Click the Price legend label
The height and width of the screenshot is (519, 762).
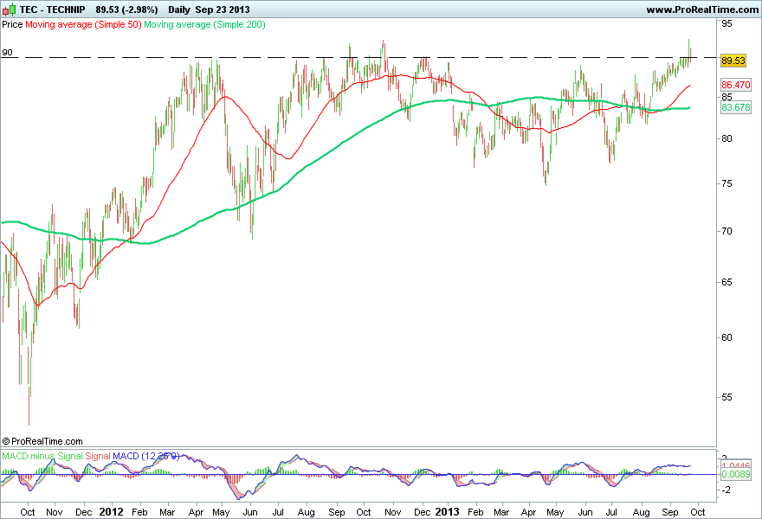pyautogui.click(x=12, y=24)
